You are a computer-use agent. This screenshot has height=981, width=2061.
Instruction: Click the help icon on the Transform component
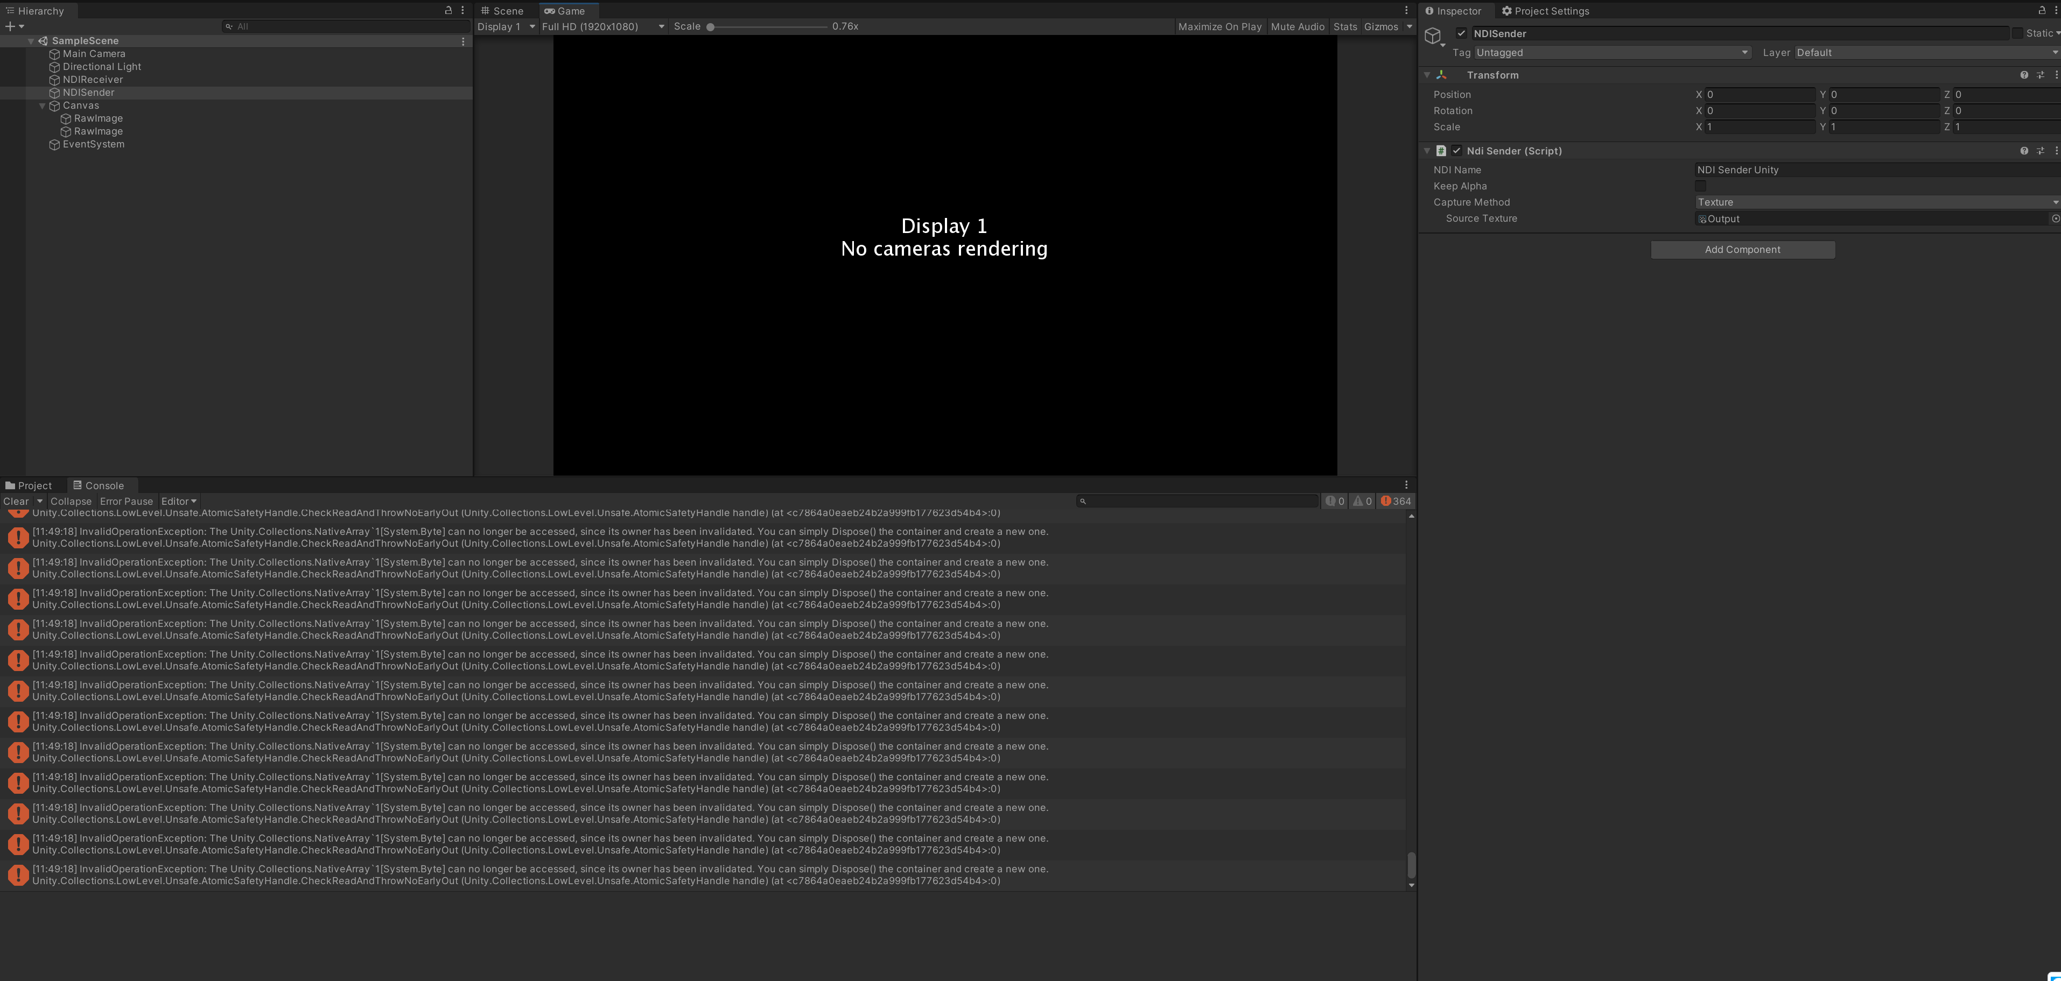(x=2024, y=74)
